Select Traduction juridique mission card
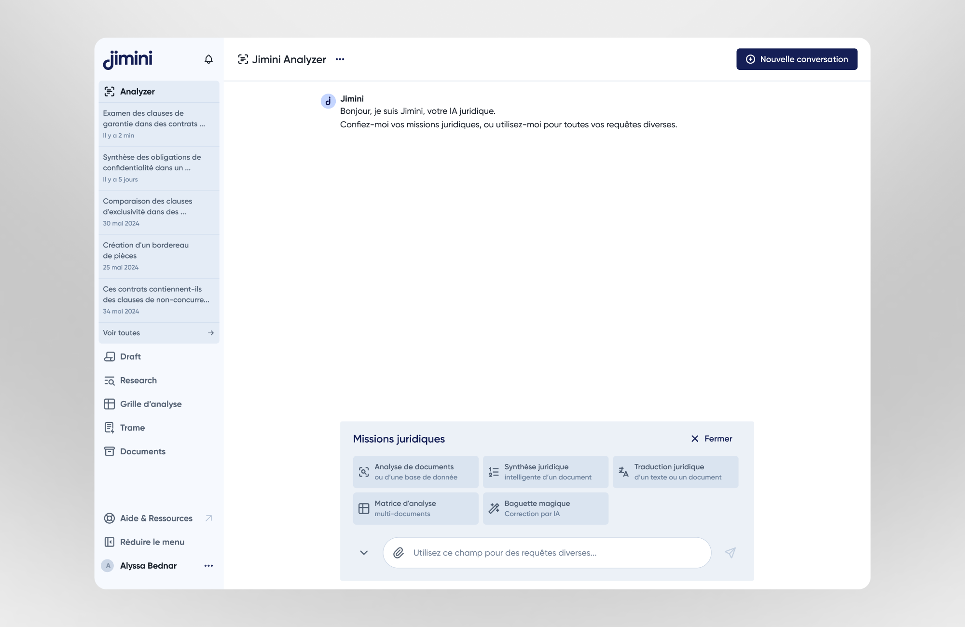The height and width of the screenshot is (627, 965). click(675, 472)
